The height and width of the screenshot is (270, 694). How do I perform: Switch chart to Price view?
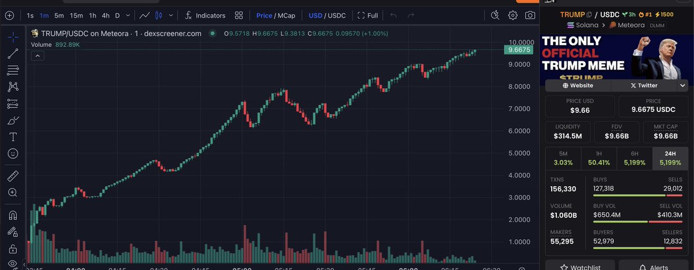264,16
